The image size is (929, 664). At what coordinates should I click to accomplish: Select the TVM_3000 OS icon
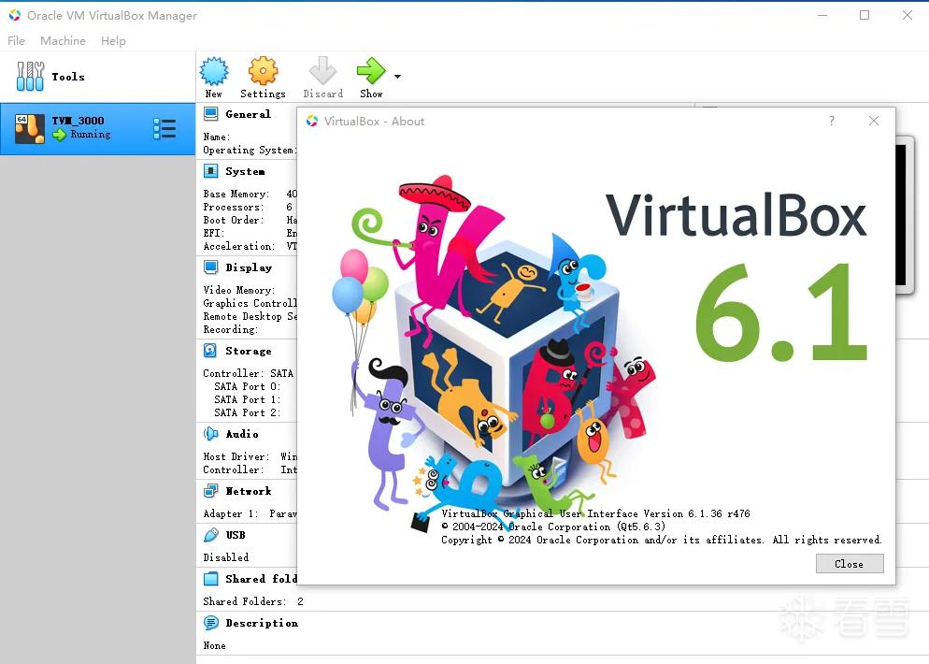[30, 129]
